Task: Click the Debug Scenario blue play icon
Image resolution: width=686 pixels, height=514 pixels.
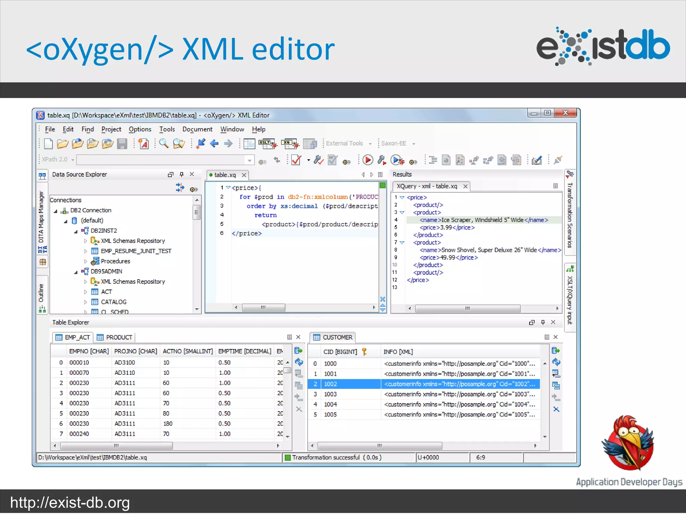Action: click(397, 160)
